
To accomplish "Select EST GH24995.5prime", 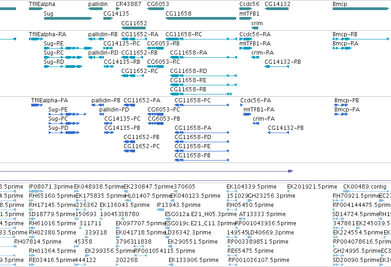I will click(x=339, y=256).
